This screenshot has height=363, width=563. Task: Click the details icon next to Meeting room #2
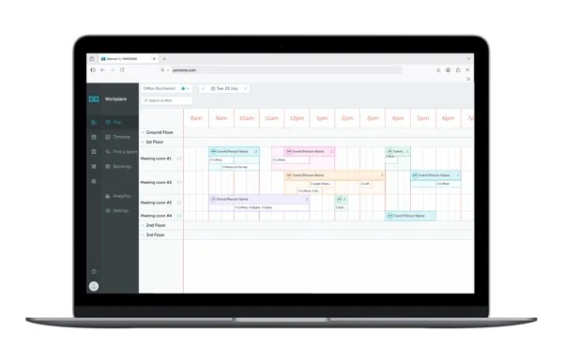[x=179, y=182]
